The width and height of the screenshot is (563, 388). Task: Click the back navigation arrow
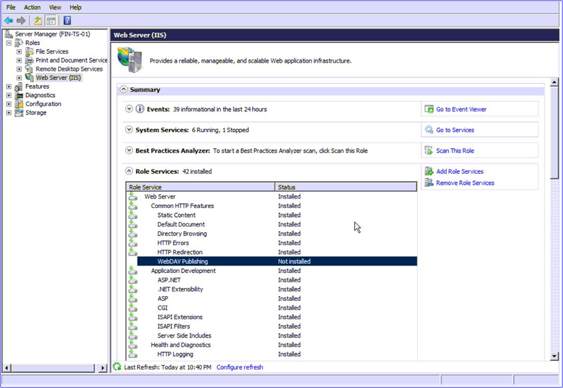(8, 20)
